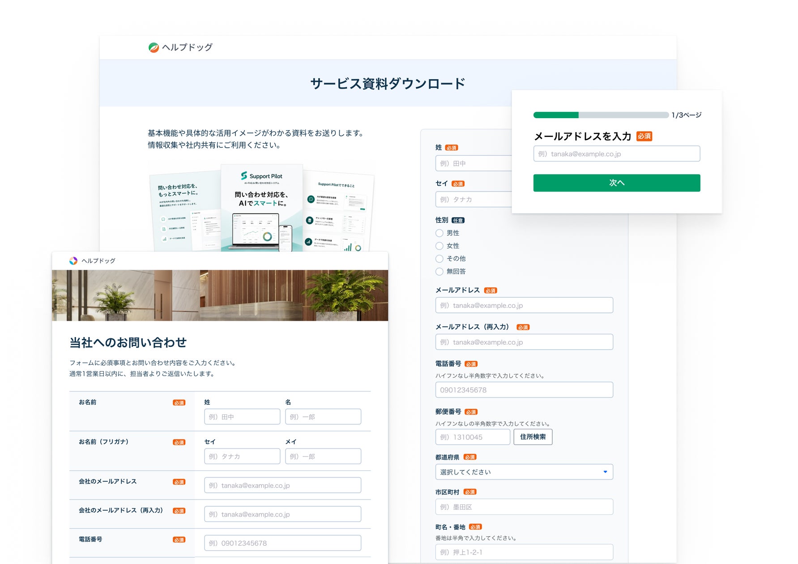Click the 会社のメールアドレス input field

[x=282, y=485]
